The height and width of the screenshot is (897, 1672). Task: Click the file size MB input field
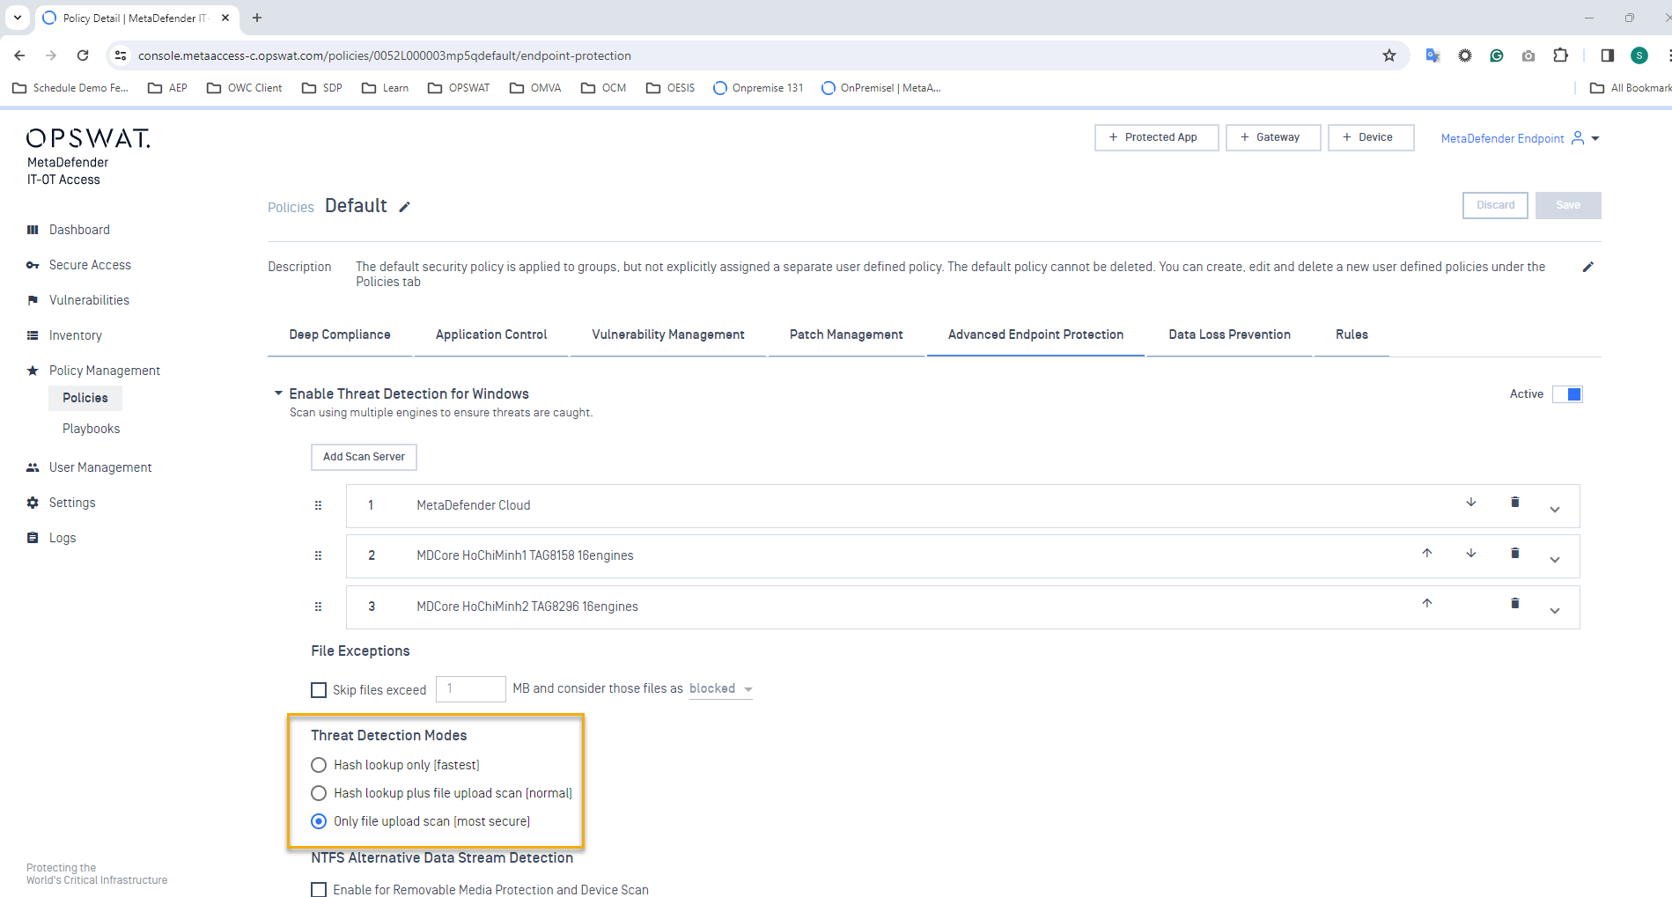471,688
